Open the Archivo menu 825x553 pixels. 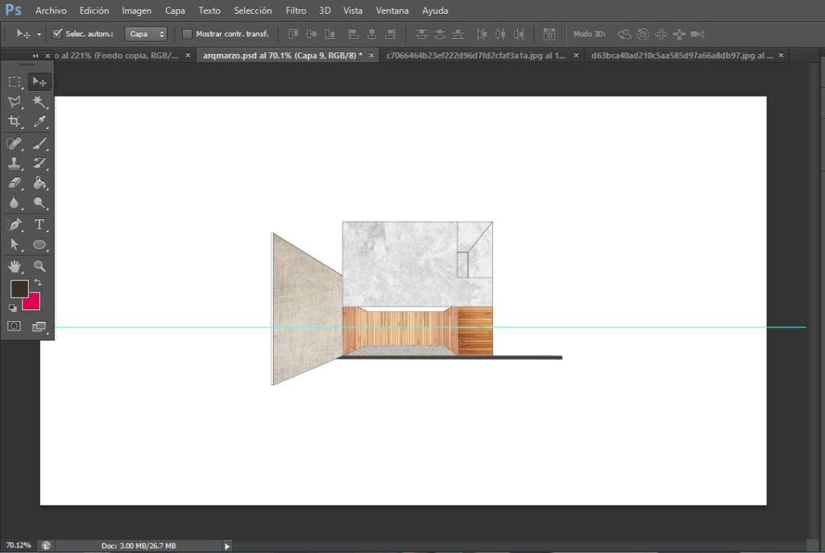[x=51, y=10]
